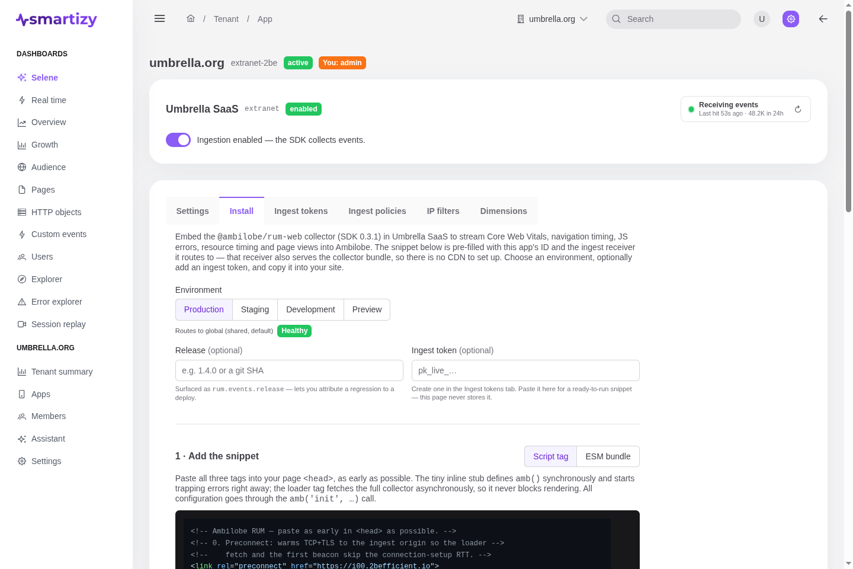Refresh the Receiving events status

click(x=798, y=109)
